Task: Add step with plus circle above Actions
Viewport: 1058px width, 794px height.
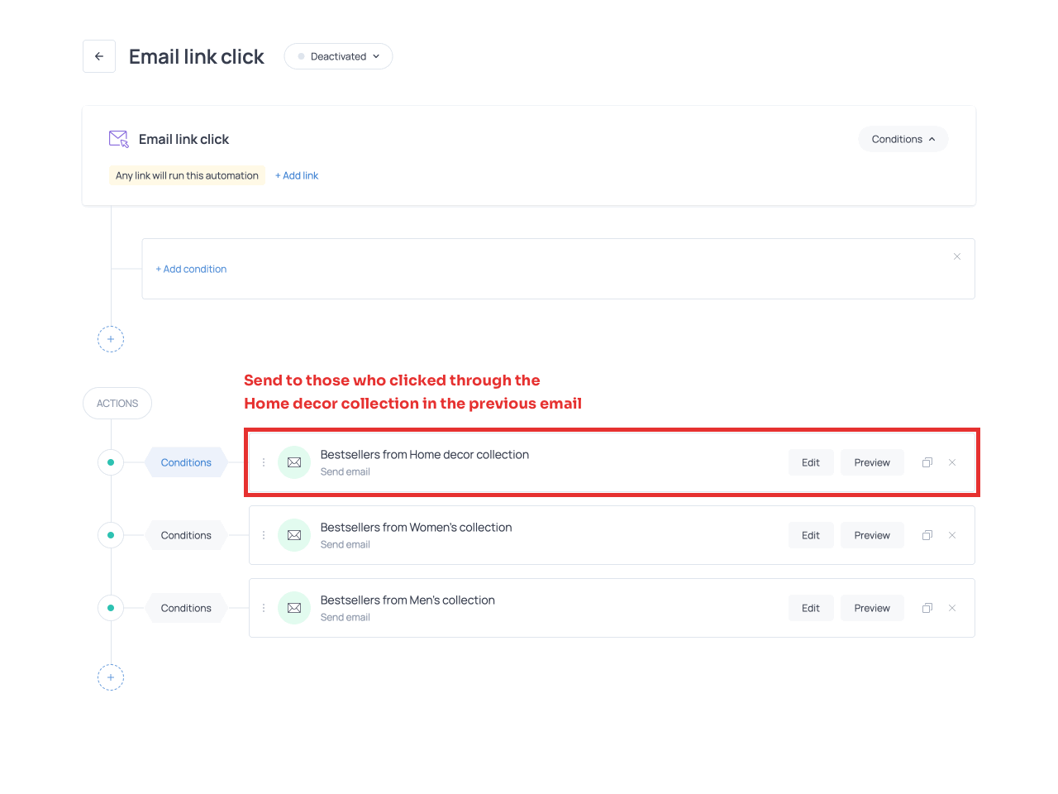Action: pos(111,339)
